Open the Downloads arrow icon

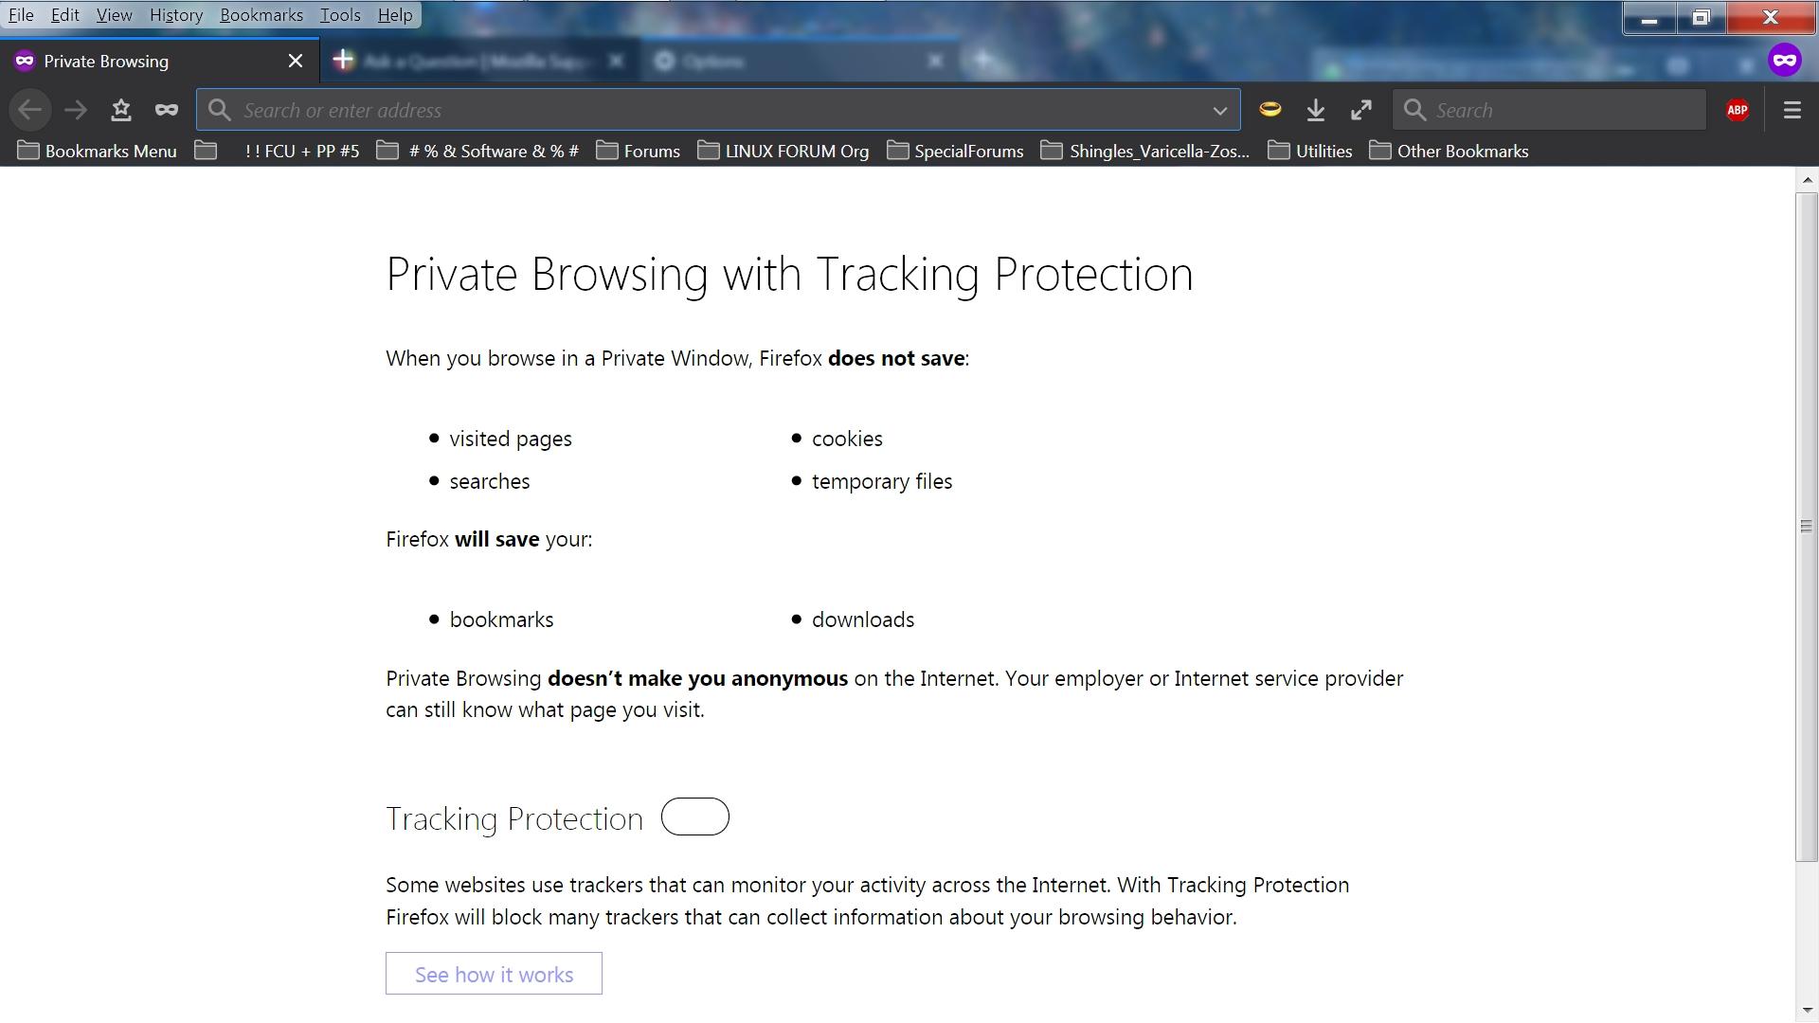[1316, 110]
